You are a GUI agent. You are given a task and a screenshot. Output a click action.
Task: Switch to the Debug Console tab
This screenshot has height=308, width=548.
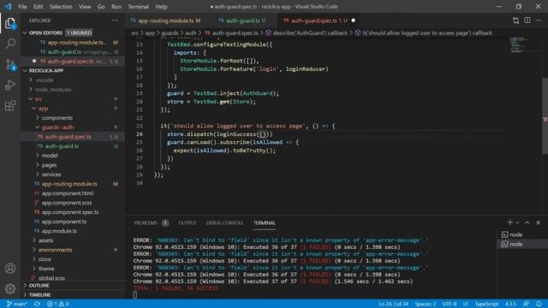click(224, 222)
